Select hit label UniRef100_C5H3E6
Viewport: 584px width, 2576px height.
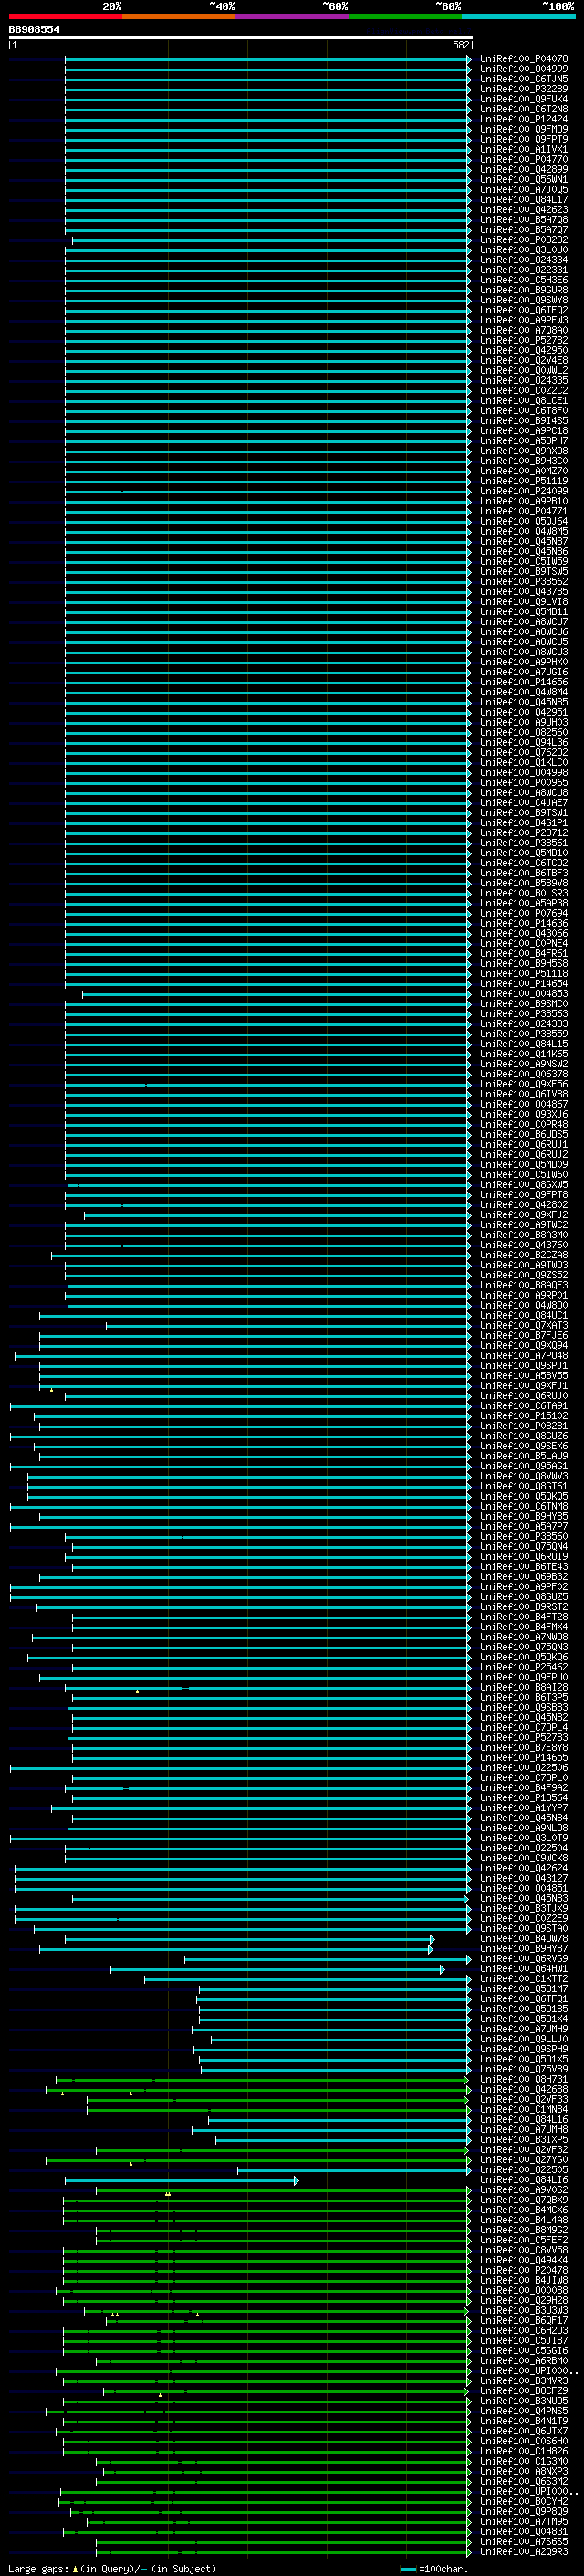pyautogui.click(x=524, y=280)
